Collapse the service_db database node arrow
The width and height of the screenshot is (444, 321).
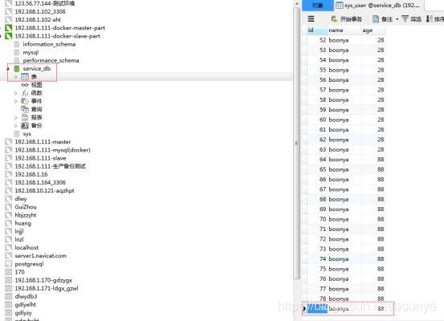click(x=8, y=68)
